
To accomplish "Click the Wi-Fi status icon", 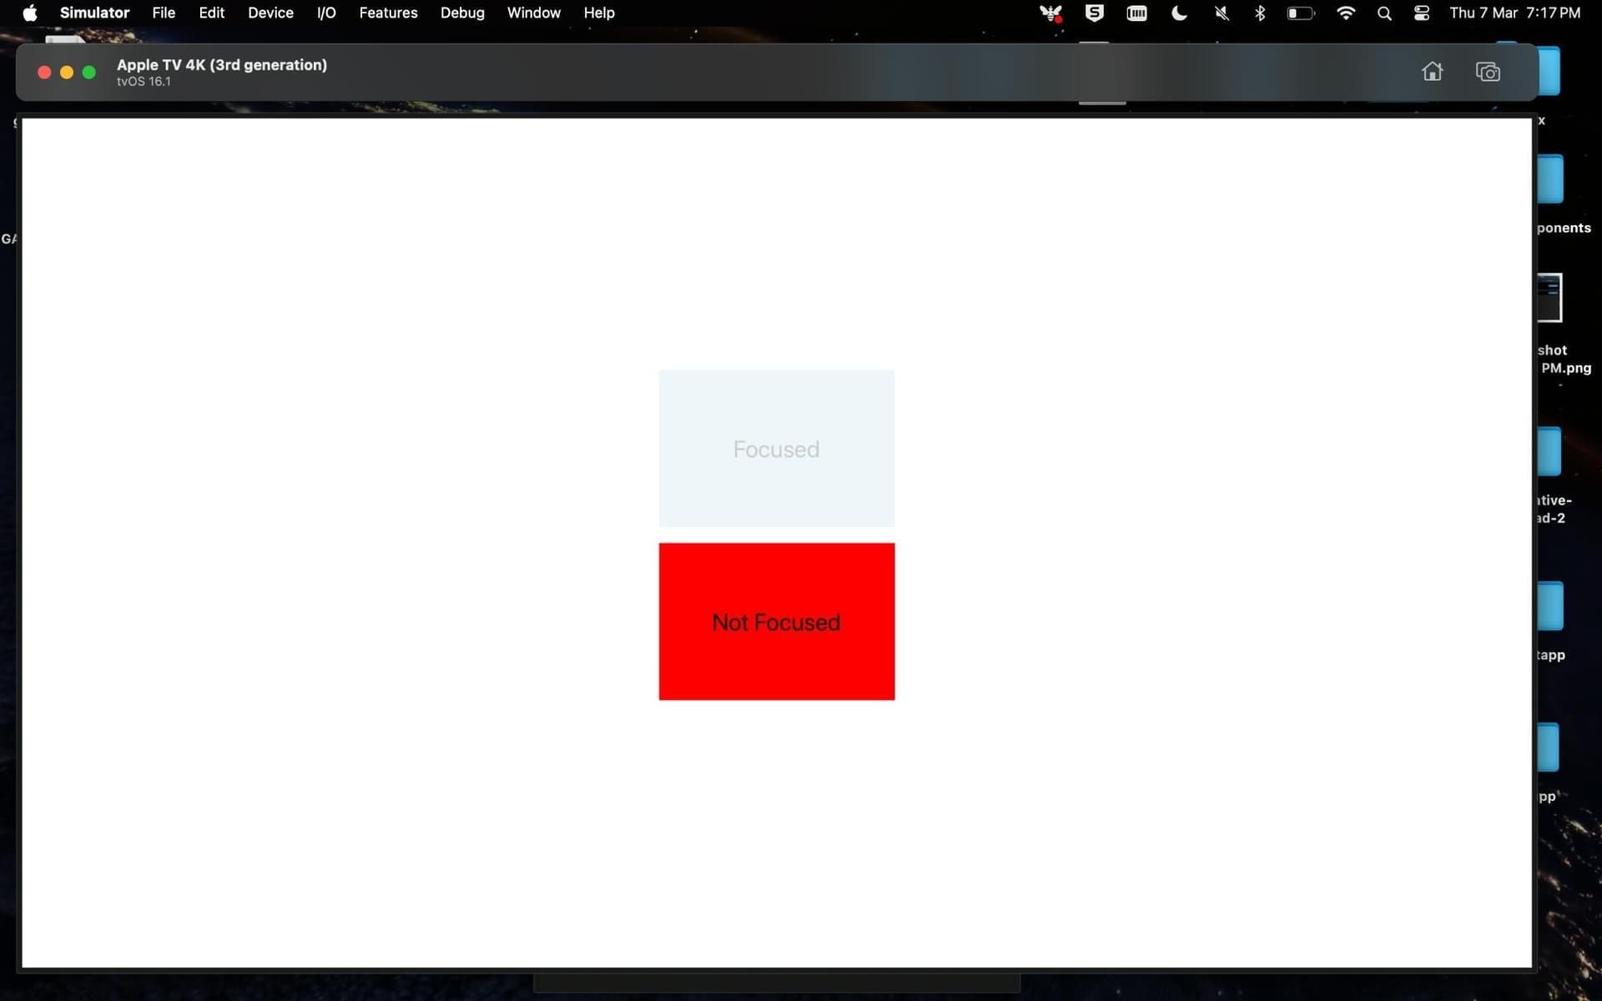I will point(1345,13).
